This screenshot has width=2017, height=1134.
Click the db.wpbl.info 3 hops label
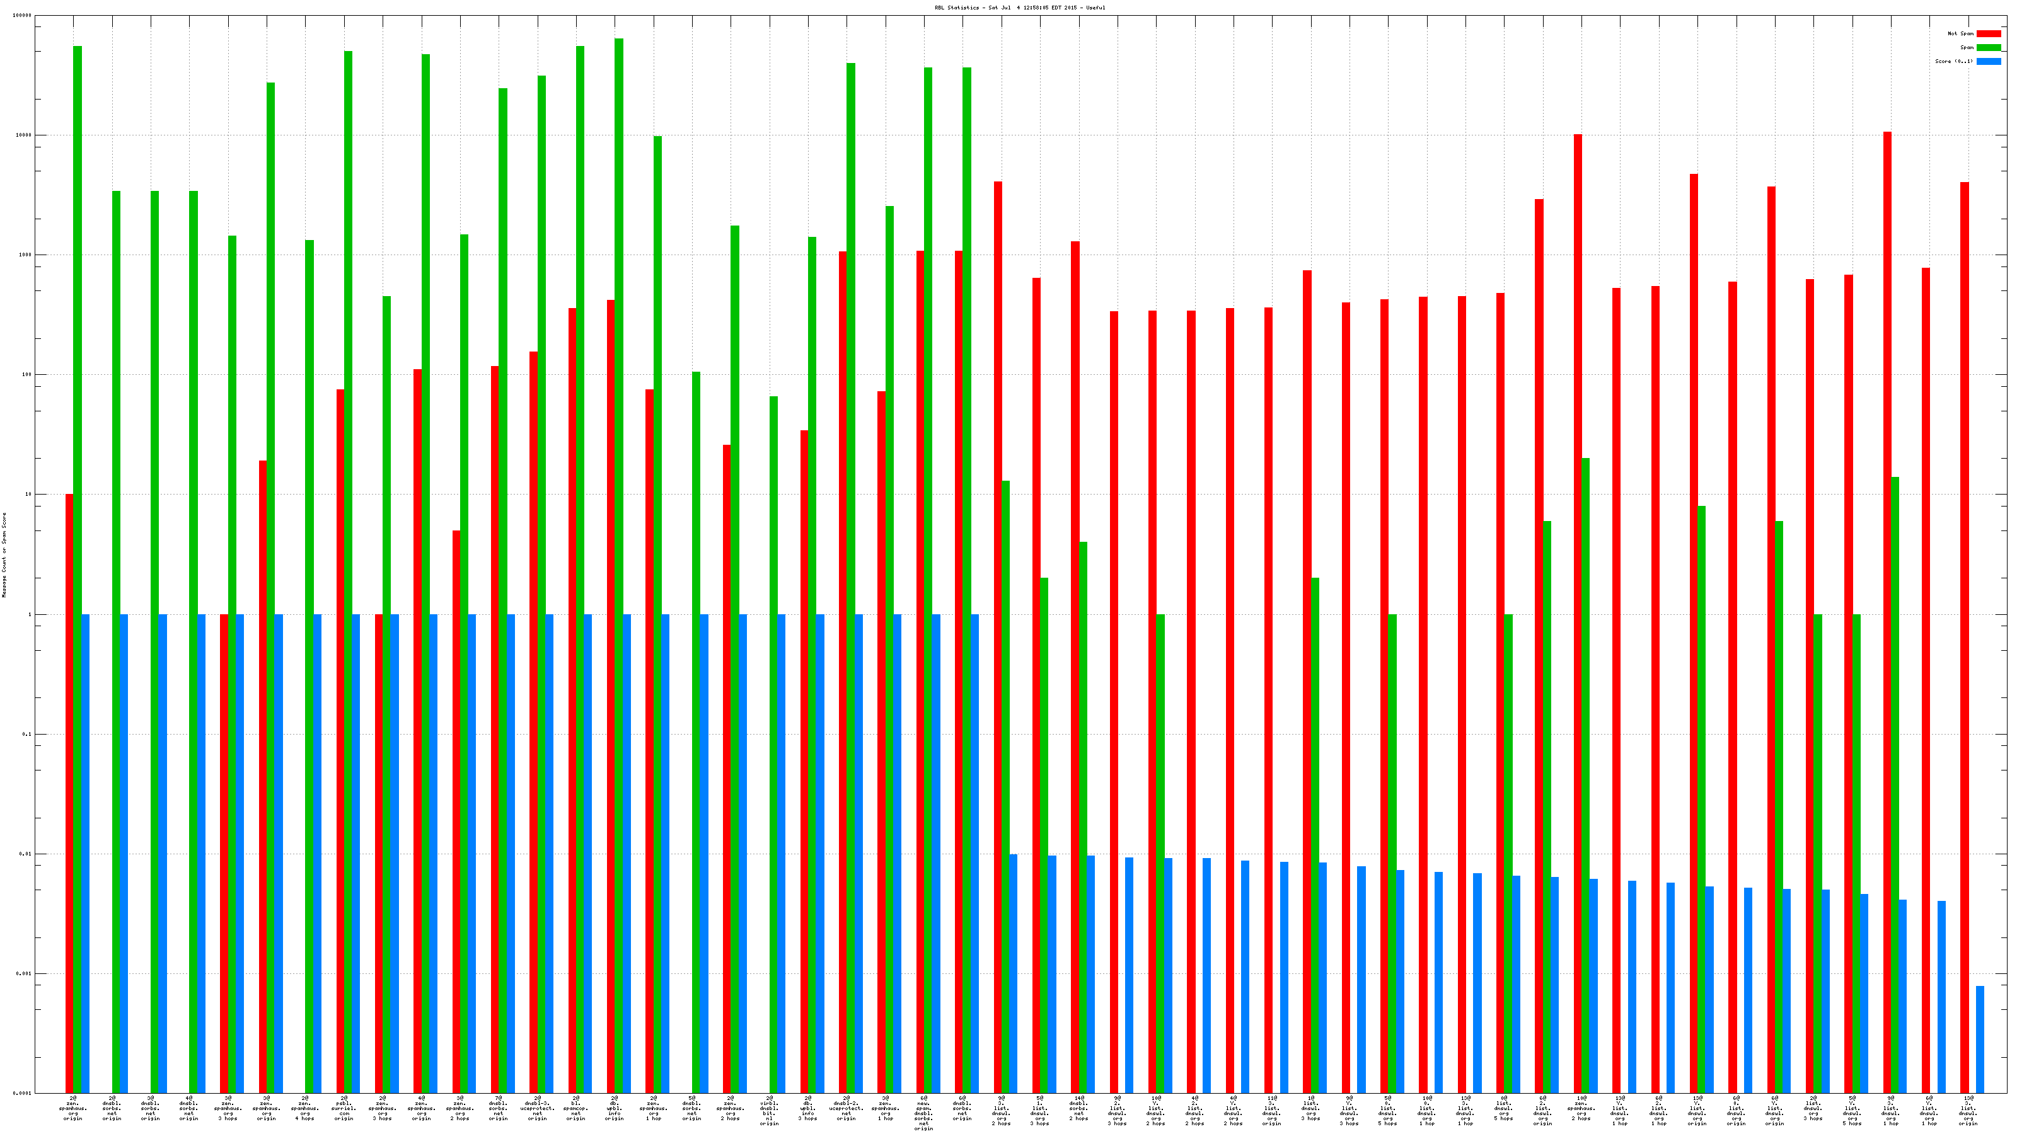pos(807,1108)
